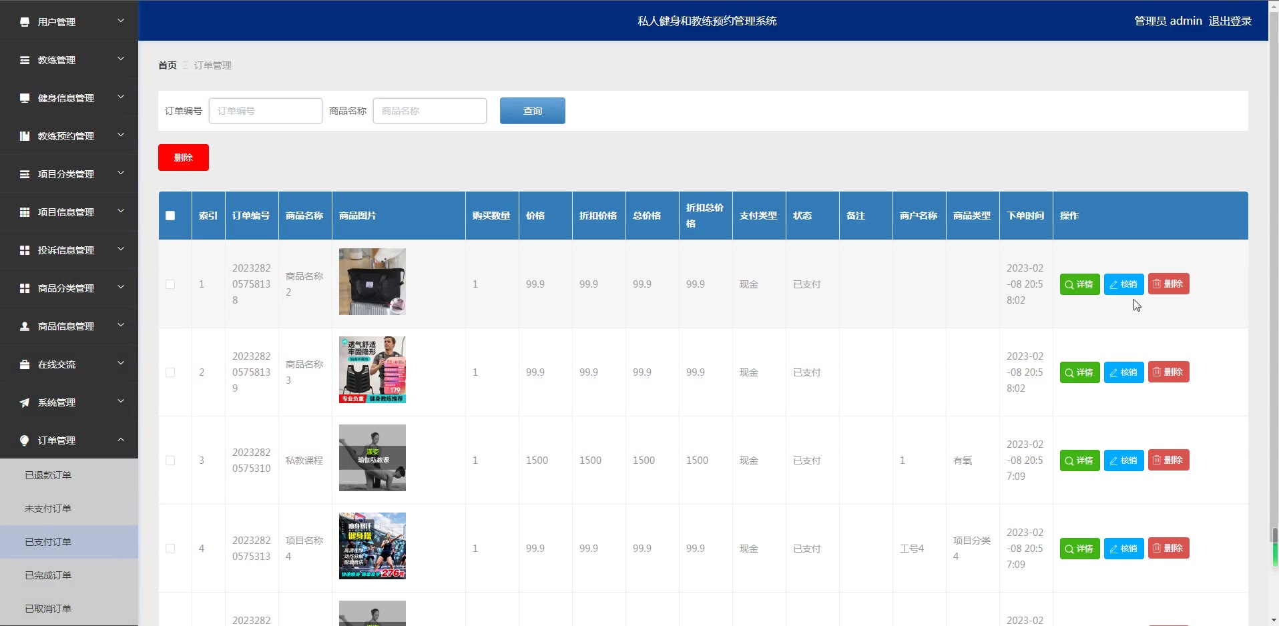1279x626 pixels.
Task: Focus the 订单编号 input field
Action: pyautogui.click(x=266, y=111)
